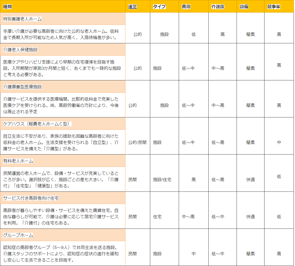Click the 設備 column header
The height and width of the screenshot is (266, 295).
(244, 7)
